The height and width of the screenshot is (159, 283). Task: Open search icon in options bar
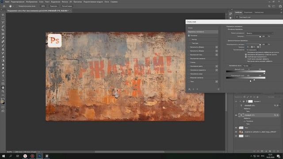(269, 6)
